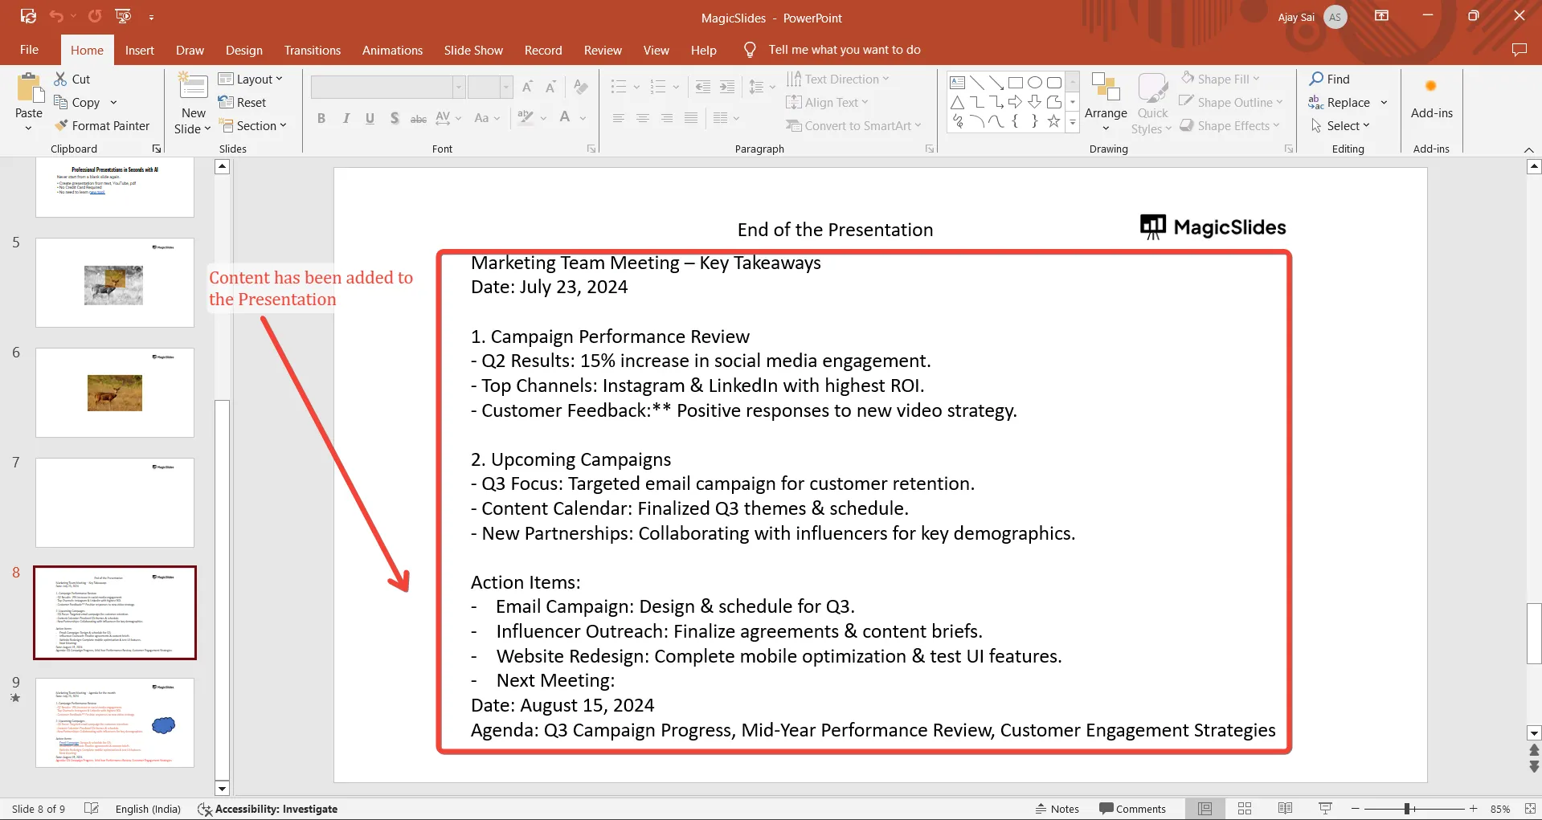
Task: Toggle the Notes pane
Action: tap(1057, 809)
